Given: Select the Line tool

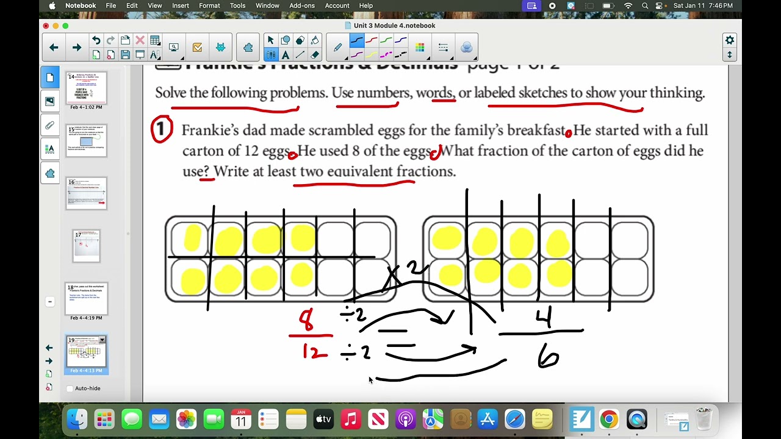Looking at the screenshot, I should coord(300,55).
